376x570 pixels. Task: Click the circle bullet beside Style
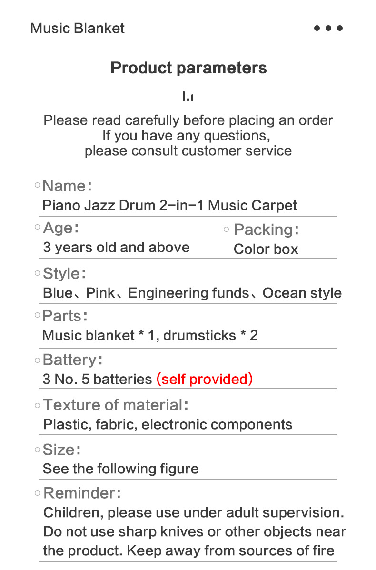click(37, 273)
